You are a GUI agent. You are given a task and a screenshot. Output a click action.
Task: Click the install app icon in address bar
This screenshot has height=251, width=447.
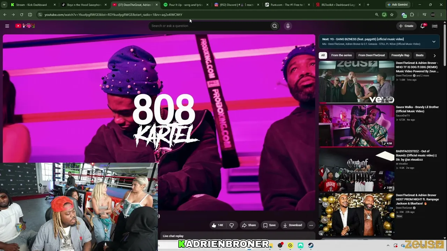(x=384, y=15)
